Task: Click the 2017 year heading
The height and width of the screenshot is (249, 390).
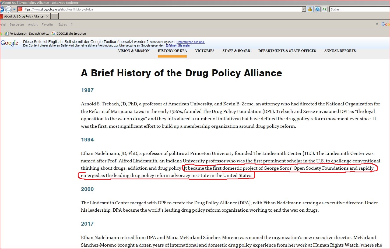Action: 87,224
